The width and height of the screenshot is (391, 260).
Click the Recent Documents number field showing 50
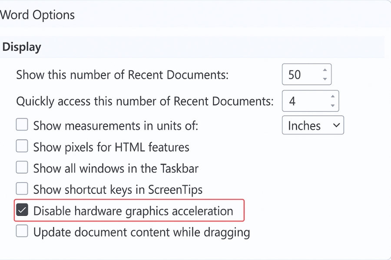[x=300, y=75]
